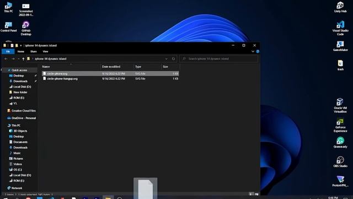Open GeForce Experience shortcut
The width and height of the screenshot is (353, 199).
pos(340,125)
